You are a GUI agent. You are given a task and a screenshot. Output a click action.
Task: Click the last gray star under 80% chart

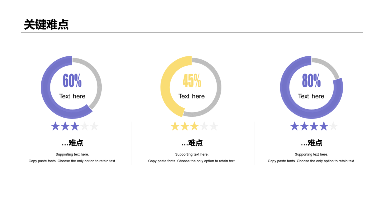333,126
